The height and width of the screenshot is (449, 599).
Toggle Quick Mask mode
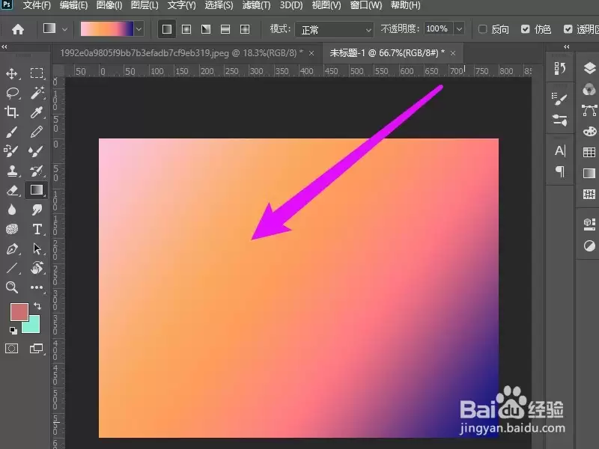click(11, 348)
